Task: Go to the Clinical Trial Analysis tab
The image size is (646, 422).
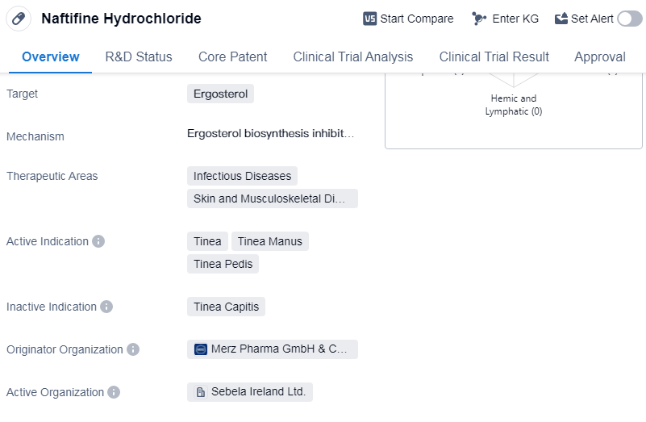Action: pyautogui.click(x=353, y=56)
